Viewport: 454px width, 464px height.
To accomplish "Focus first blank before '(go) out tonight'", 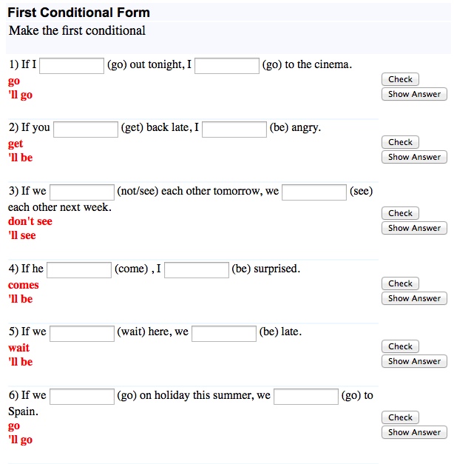I will [72, 66].
